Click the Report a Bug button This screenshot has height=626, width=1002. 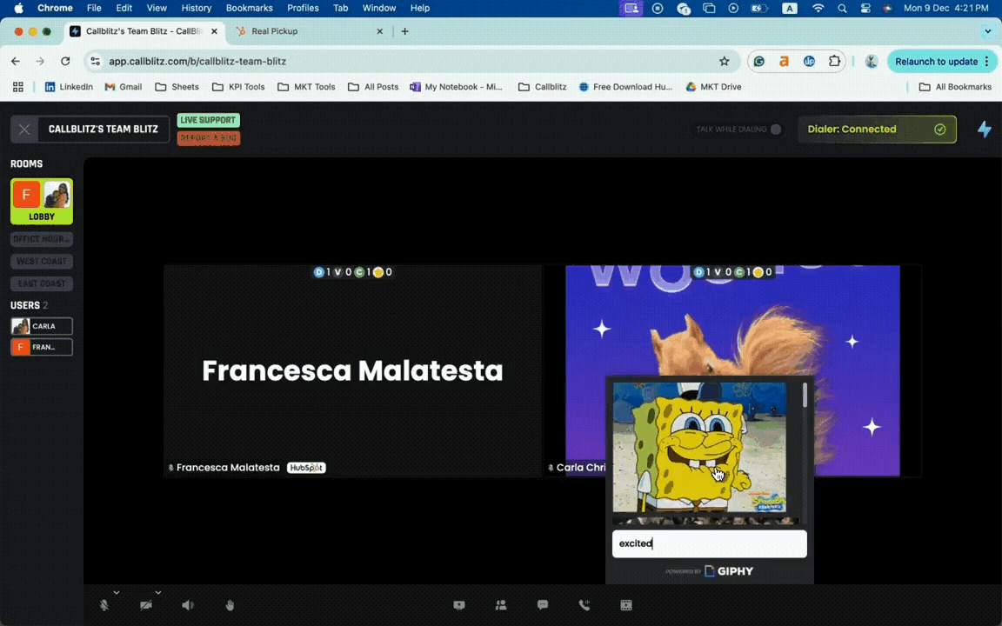(209, 138)
